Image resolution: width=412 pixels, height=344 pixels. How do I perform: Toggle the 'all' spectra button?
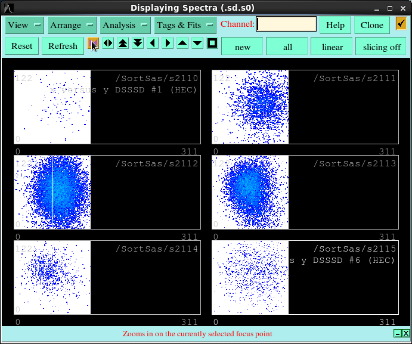(287, 47)
